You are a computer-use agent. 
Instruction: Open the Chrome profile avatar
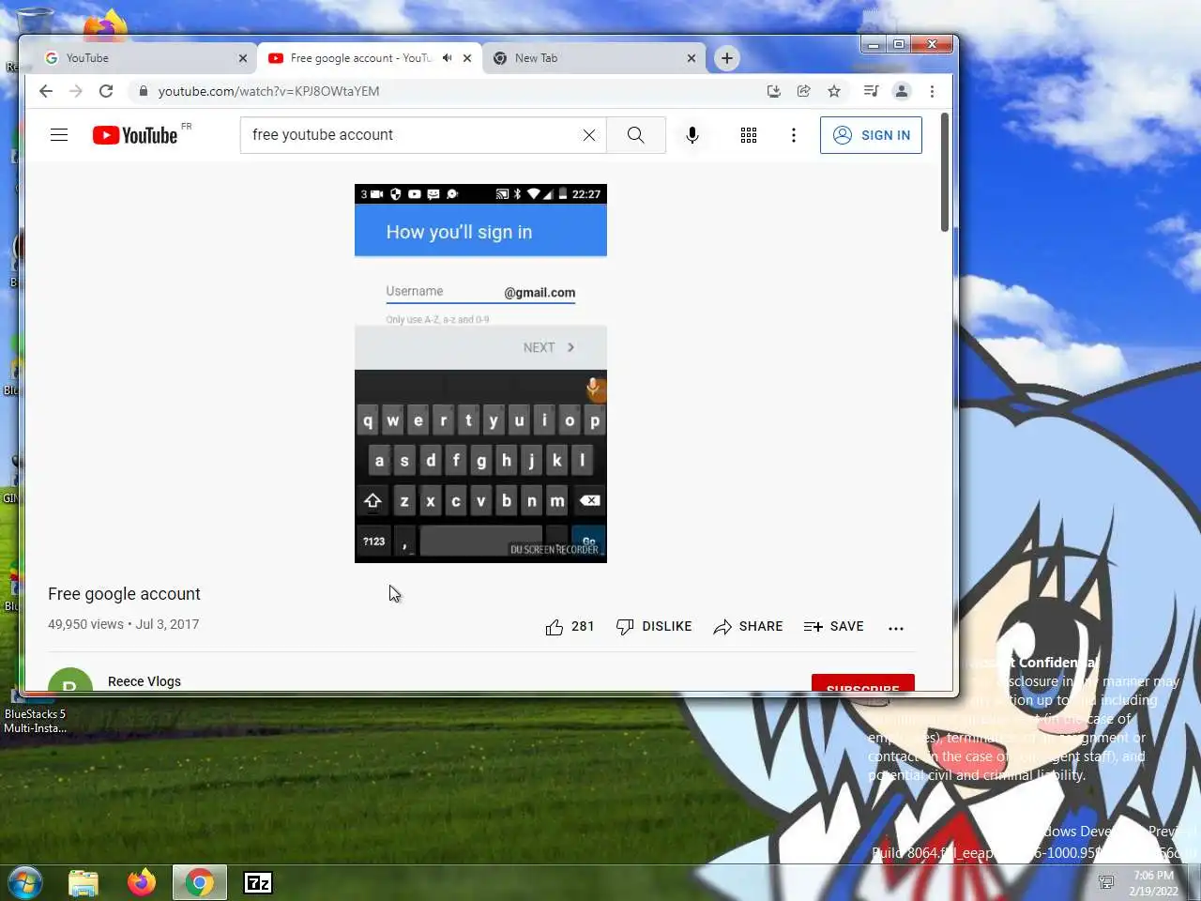902,91
